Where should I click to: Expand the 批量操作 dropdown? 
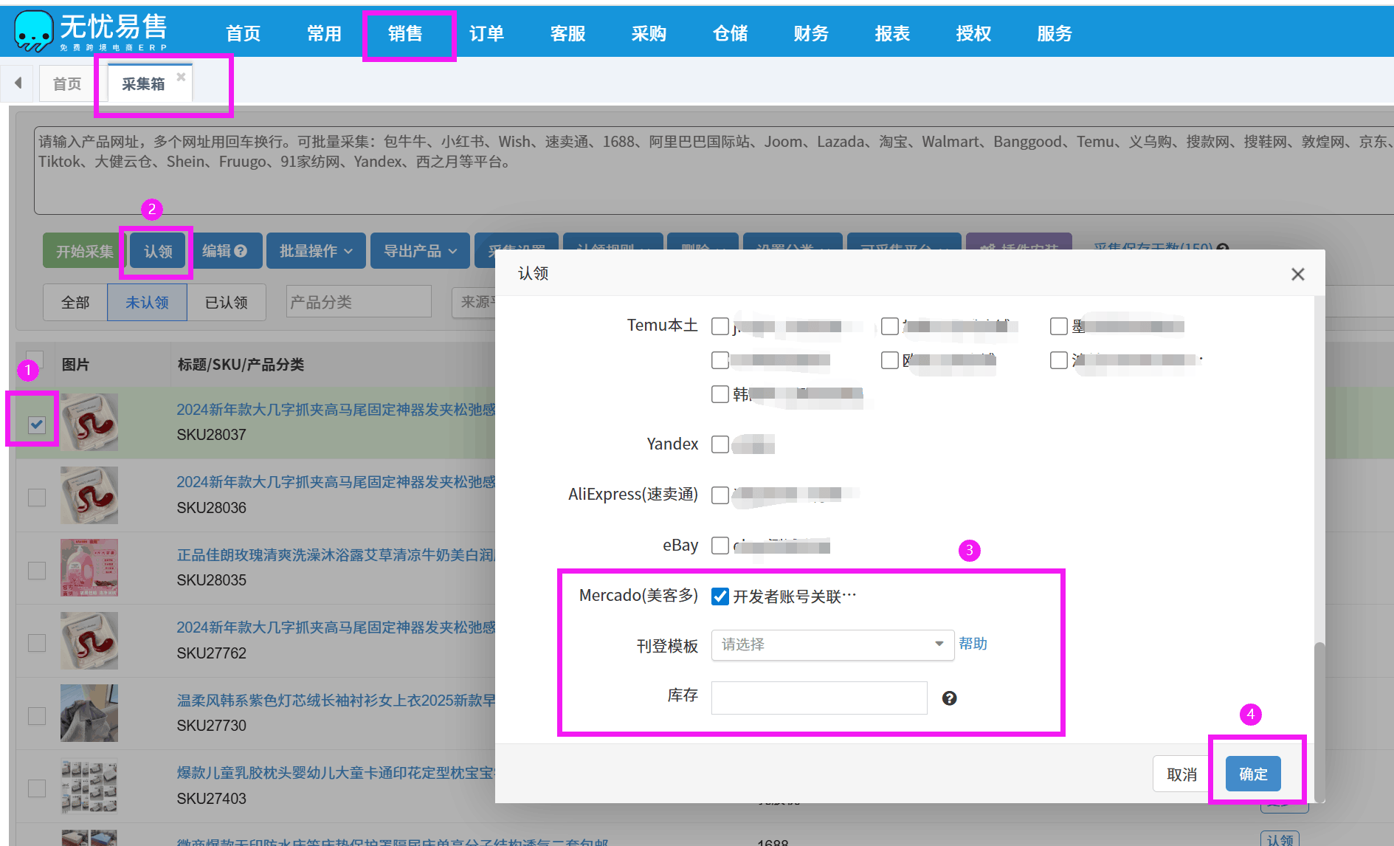[316, 250]
